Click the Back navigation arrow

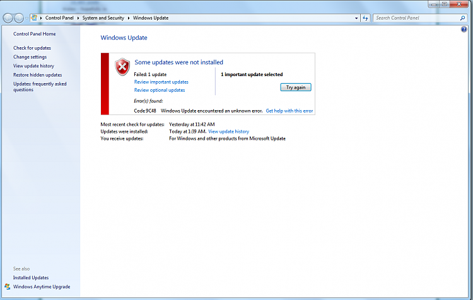pos(8,18)
